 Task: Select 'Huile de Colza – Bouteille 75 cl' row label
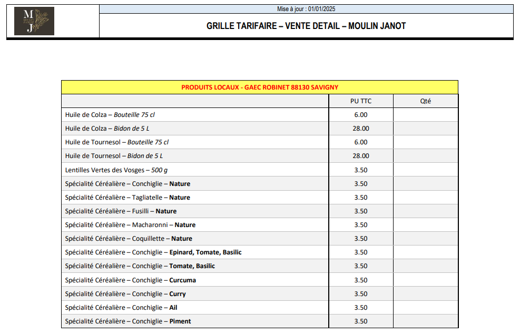(x=110, y=115)
